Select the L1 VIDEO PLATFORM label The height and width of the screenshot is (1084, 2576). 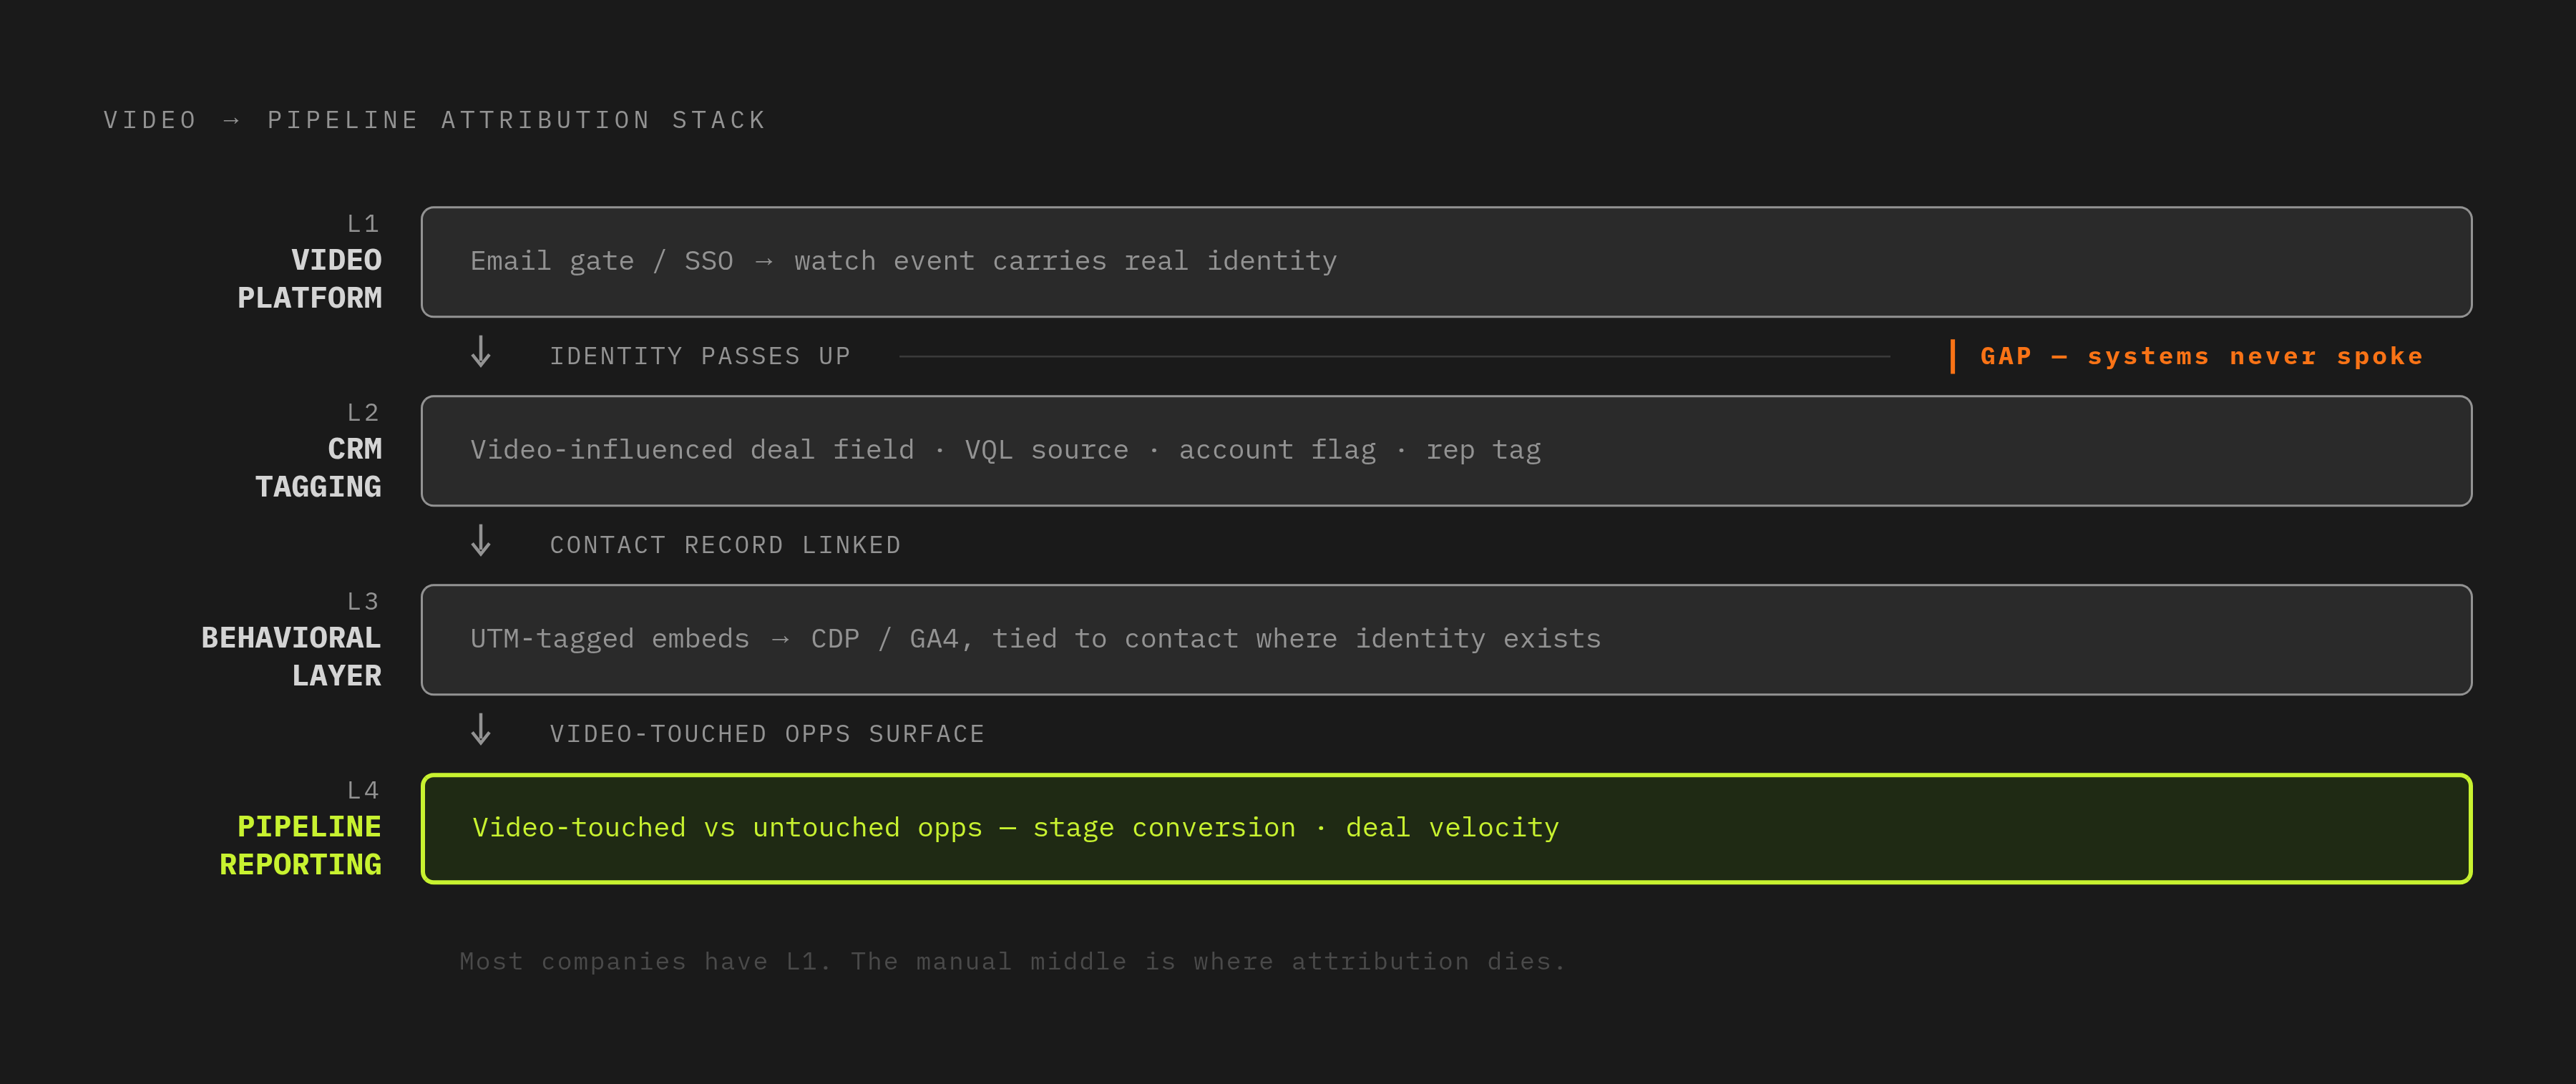(x=310, y=262)
